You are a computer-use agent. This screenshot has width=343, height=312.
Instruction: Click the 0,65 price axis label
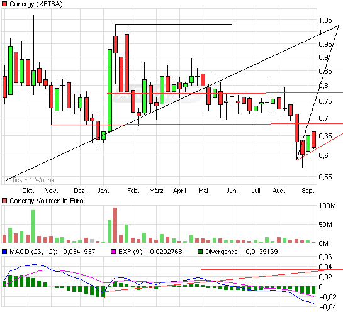pyautogui.click(x=325, y=136)
